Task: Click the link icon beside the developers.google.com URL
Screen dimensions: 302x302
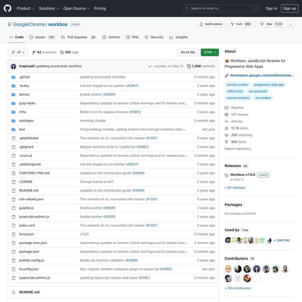Action: pyautogui.click(x=226, y=75)
